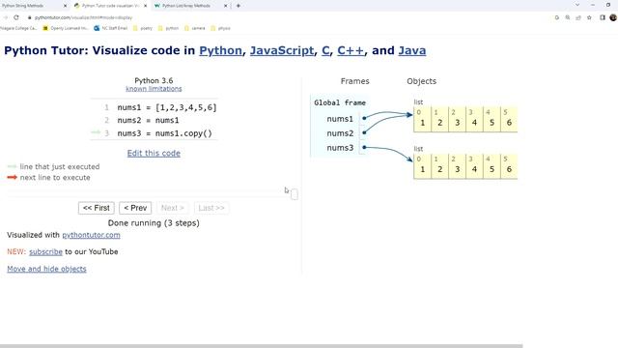Open the C++ link in the heading
The height and width of the screenshot is (348, 618).
pyautogui.click(x=351, y=50)
